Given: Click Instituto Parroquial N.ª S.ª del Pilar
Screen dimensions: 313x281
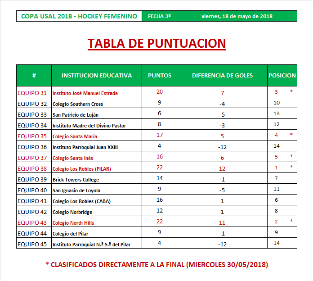Looking at the screenshot, I should click(x=91, y=245).
